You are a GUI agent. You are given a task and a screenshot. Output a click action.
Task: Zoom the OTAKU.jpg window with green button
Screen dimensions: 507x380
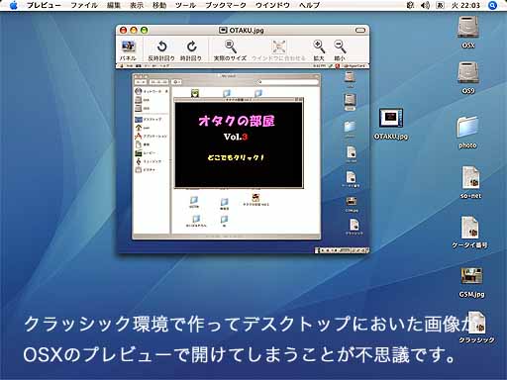(x=145, y=31)
